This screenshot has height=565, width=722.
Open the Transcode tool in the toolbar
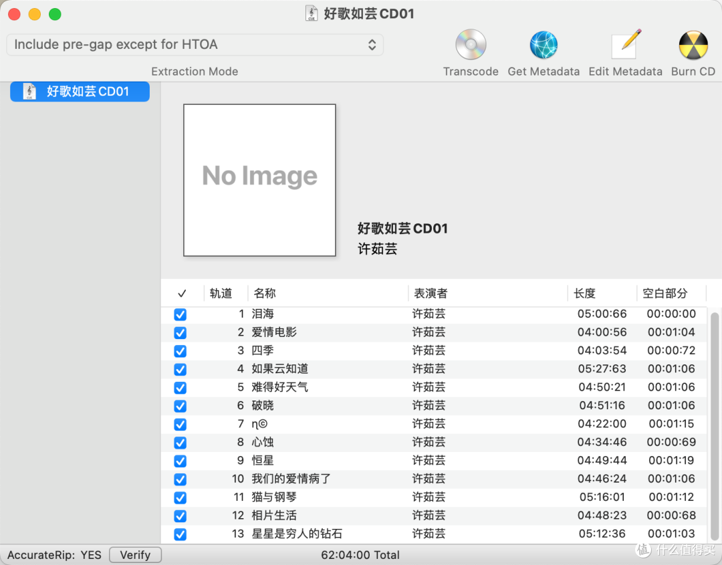(x=471, y=45)
